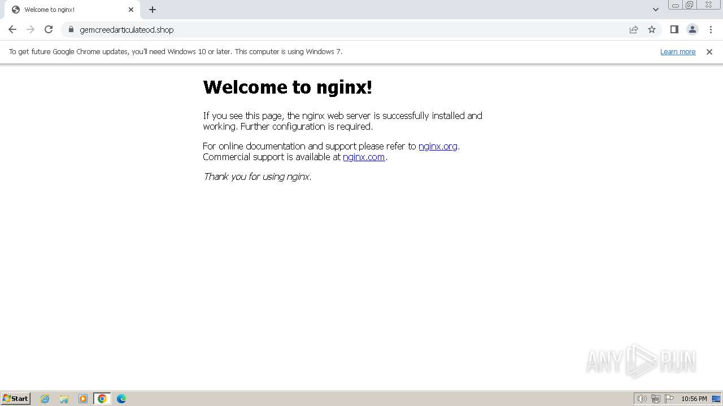Switch to Chrome in the taskbar
The image size is (723, 406).
tap(102, 399)
